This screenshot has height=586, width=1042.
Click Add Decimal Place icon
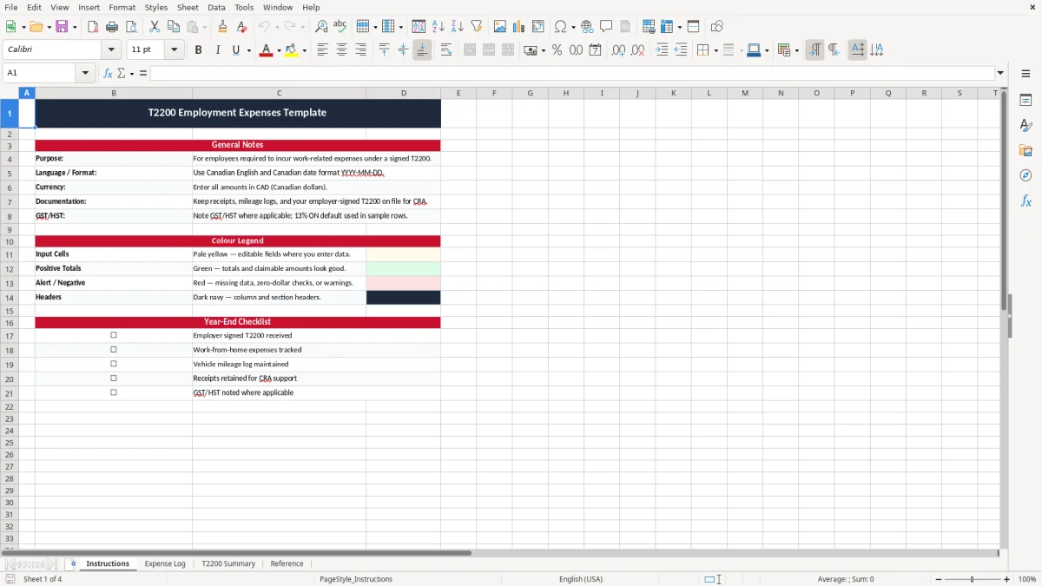618,50
